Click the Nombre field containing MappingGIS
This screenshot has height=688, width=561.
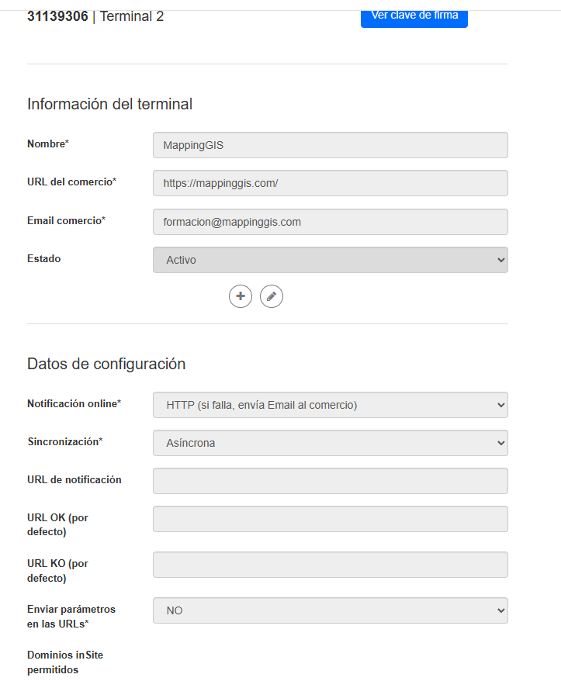coord(330,145)
